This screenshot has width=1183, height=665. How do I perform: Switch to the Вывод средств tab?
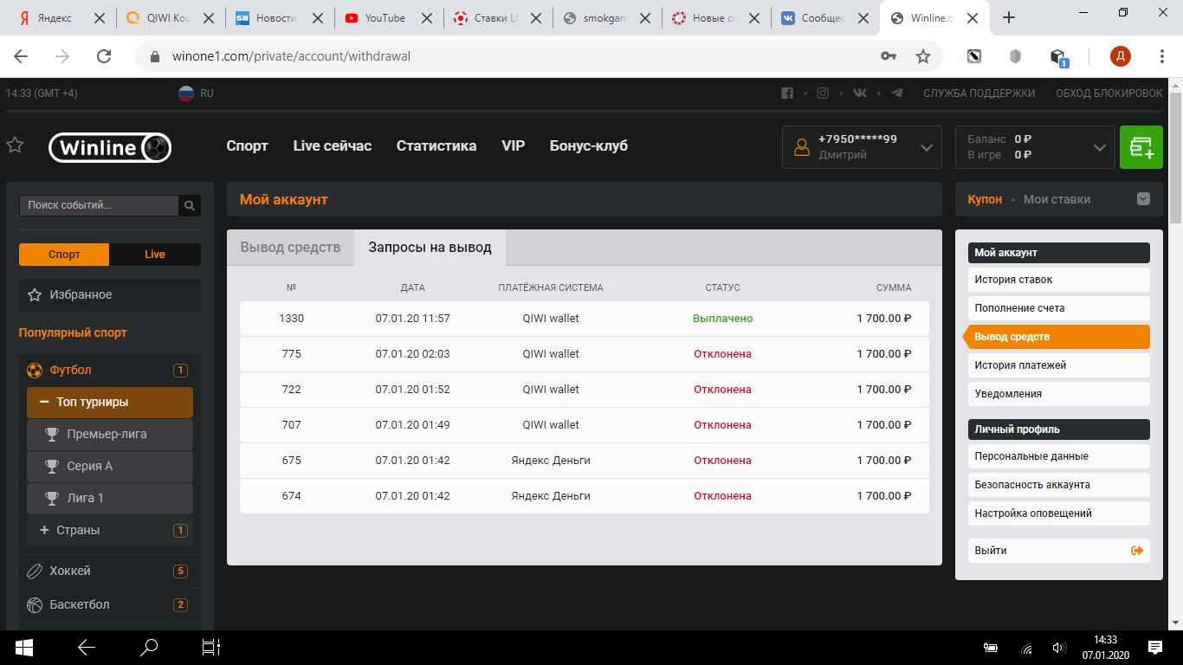click(290, 248)
